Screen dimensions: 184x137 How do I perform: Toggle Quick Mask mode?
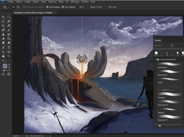coord(3,74)
